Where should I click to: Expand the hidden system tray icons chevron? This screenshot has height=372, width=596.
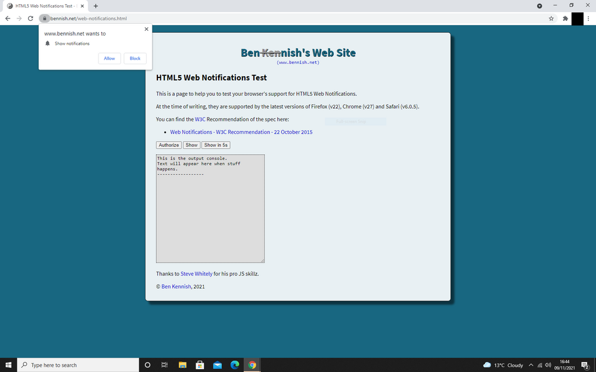[x=531, y=365]
